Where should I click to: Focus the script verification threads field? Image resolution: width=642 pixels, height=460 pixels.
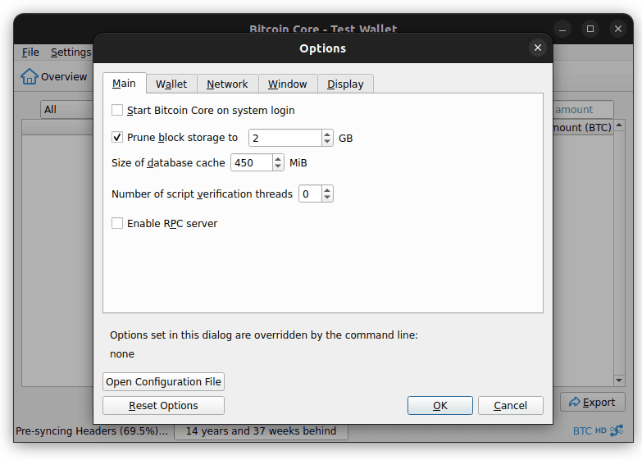click(311, 194)
